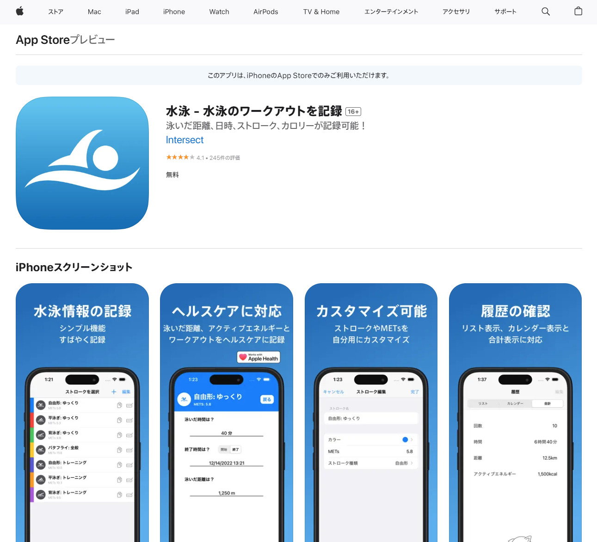
Task: Open the iPhone menu item
Action: 174,12
